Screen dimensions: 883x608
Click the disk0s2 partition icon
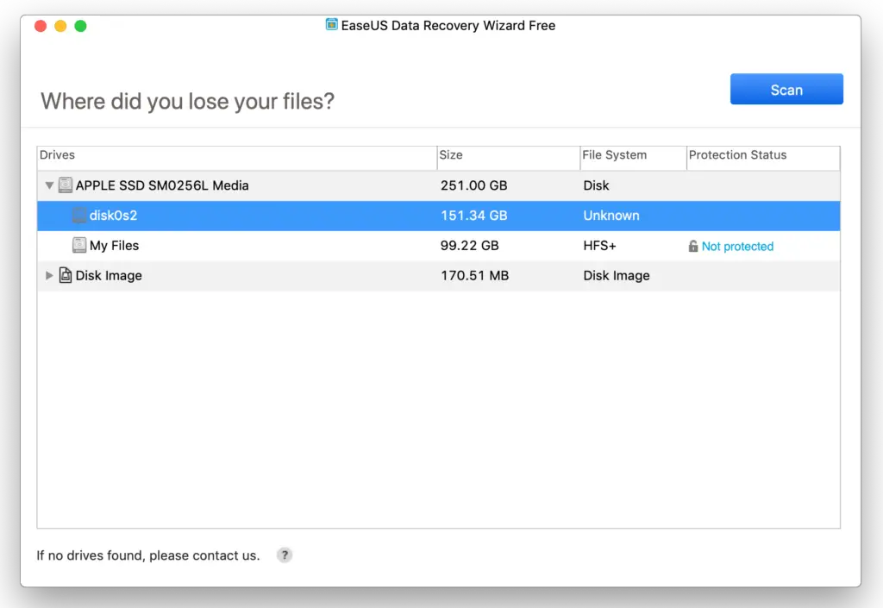pyautogui.click(x=79, y=215)
